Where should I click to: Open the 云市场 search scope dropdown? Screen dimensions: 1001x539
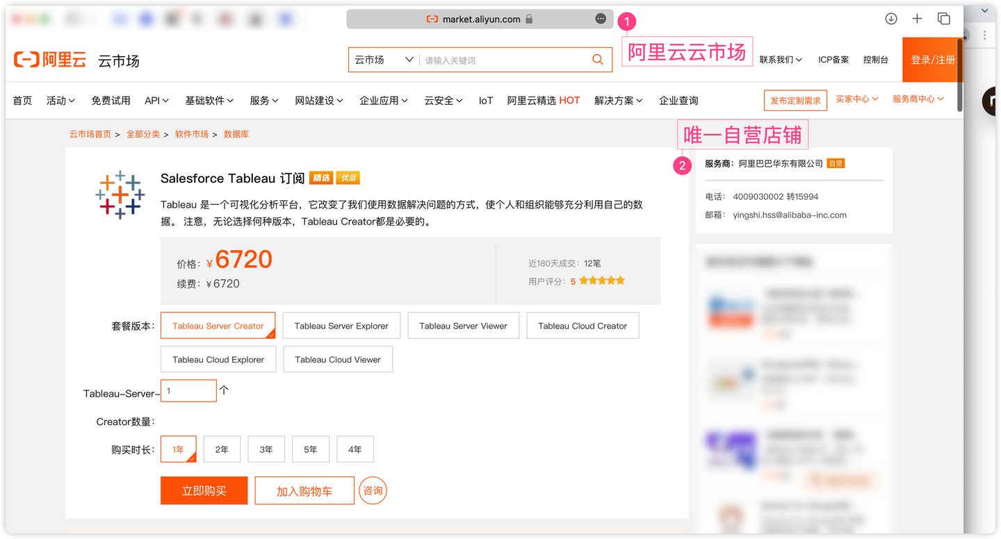coord(384,60)
